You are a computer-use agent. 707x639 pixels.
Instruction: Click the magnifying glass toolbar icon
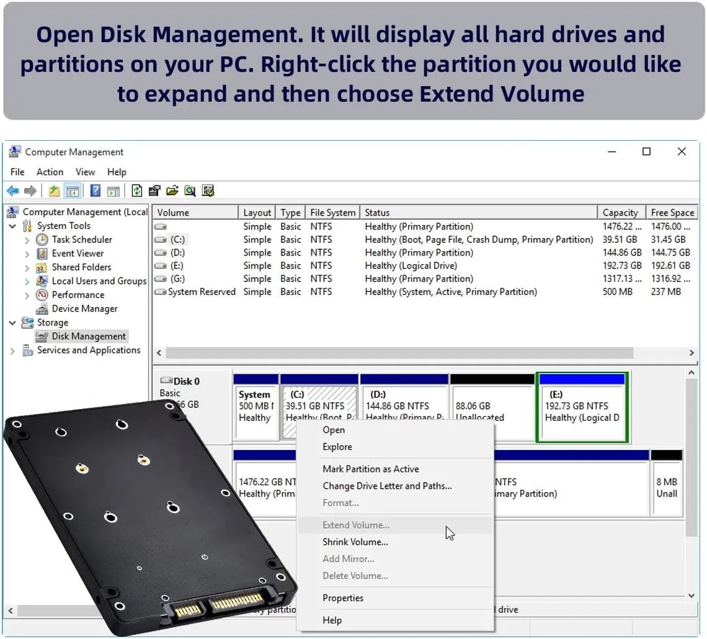(x=190, y=191)
